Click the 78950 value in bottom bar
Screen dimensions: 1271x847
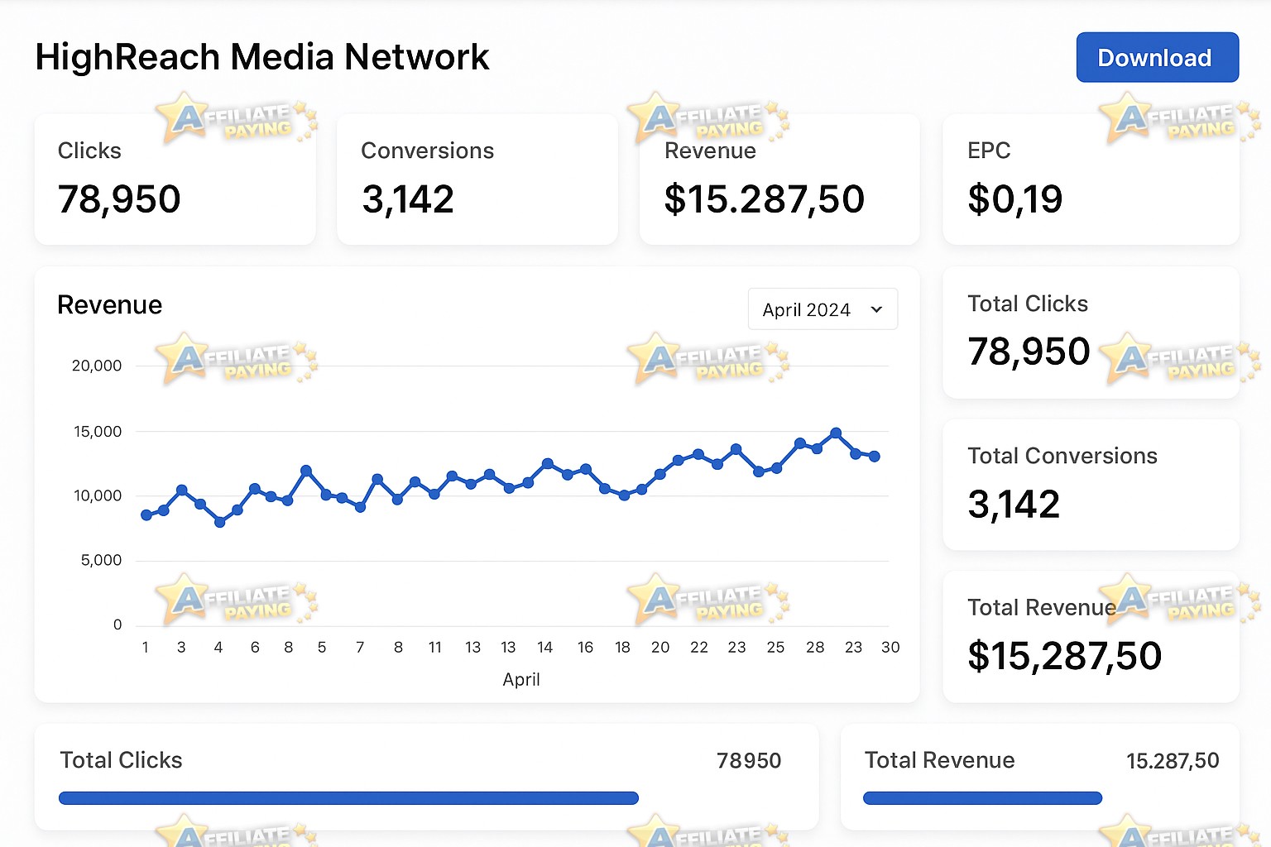coord(749,761)
